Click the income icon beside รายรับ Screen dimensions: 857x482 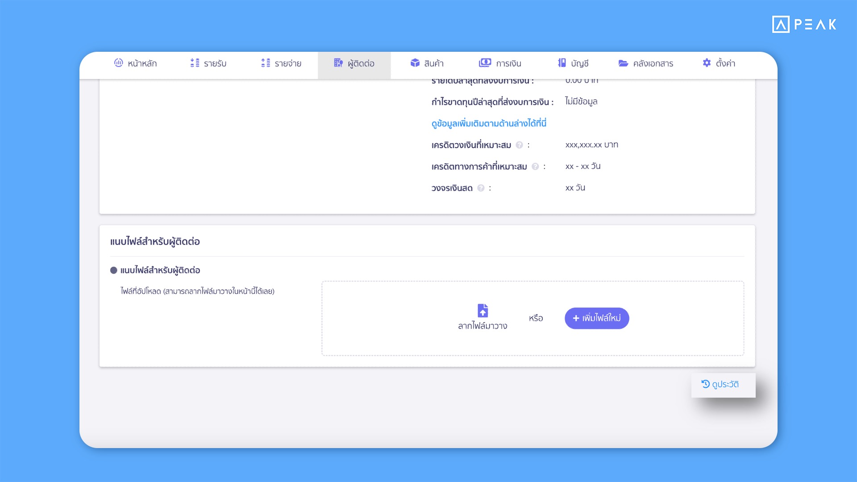195,63
